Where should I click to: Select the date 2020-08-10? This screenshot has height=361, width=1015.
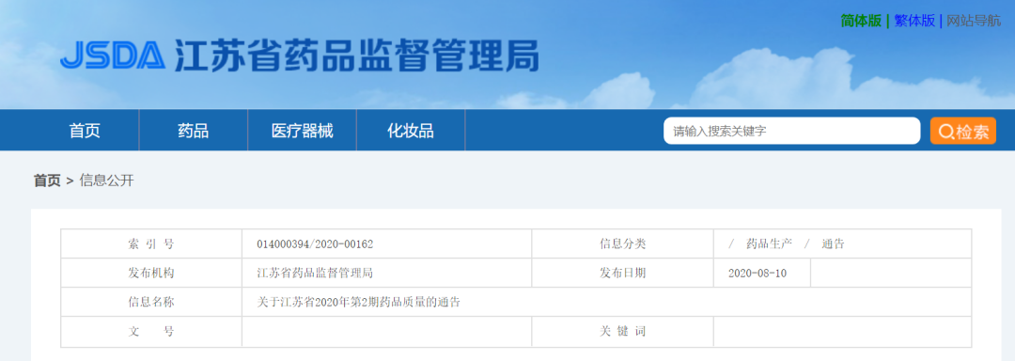pos(757,273)
